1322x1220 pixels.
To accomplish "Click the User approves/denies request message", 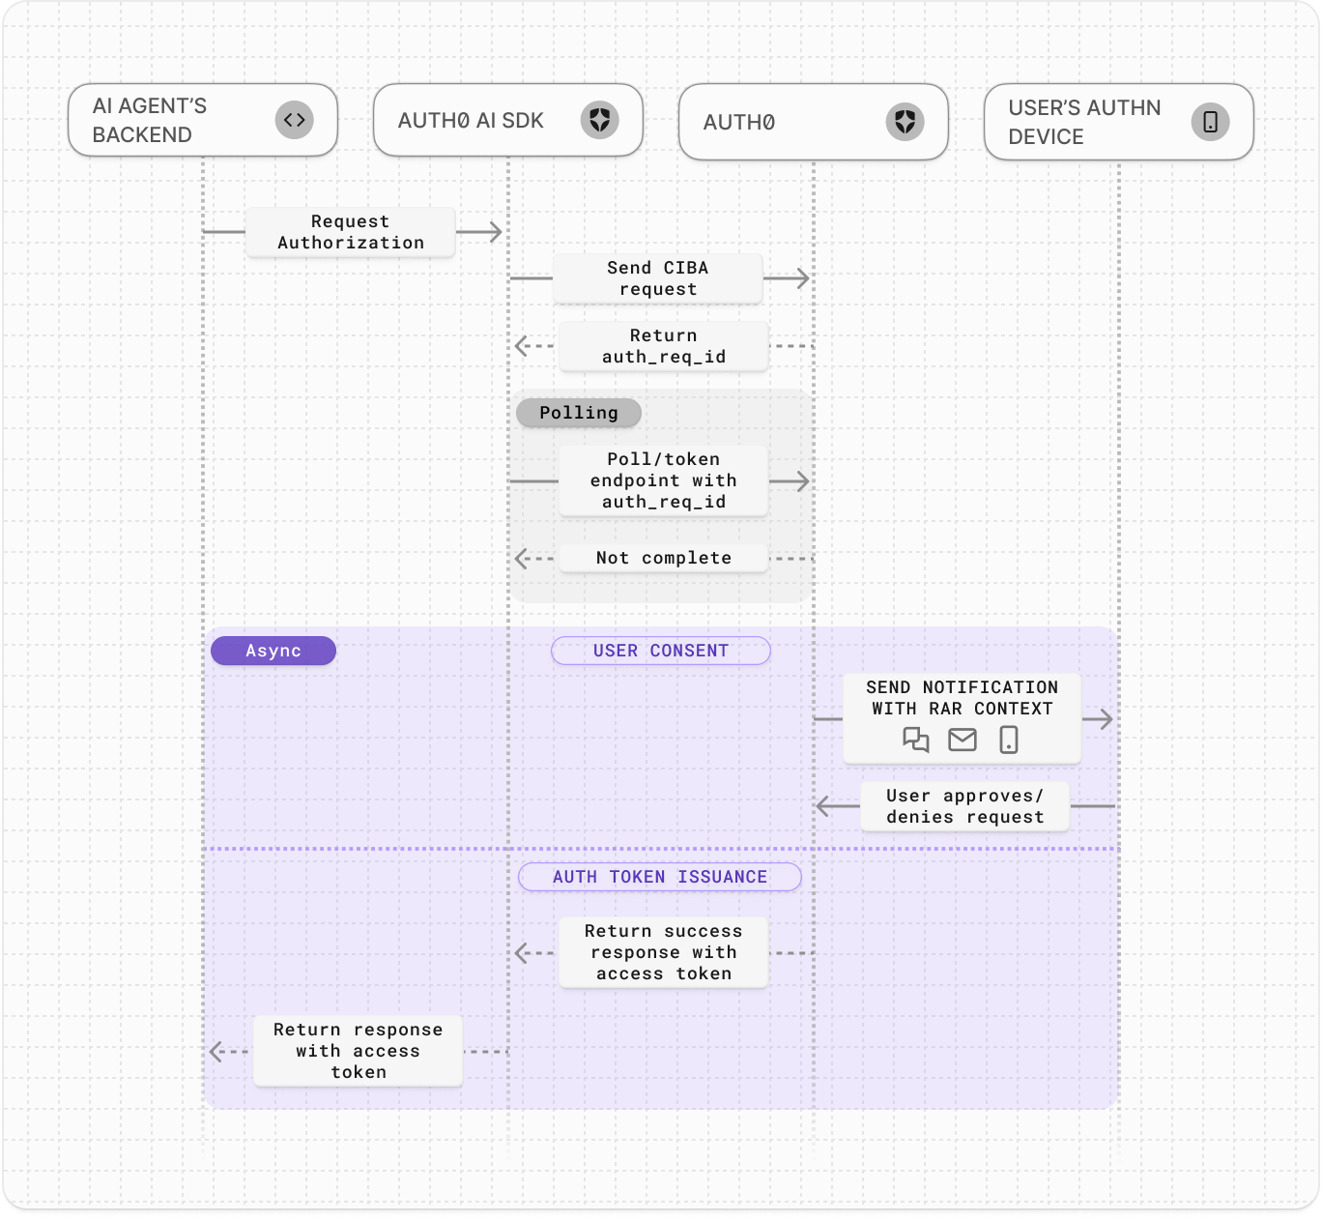I will click(963, 806).
